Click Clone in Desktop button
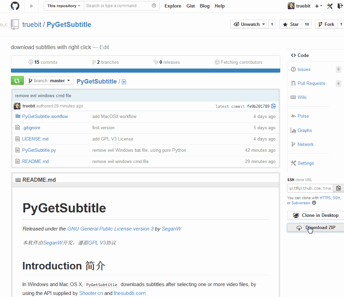 (x=316, y=216)
